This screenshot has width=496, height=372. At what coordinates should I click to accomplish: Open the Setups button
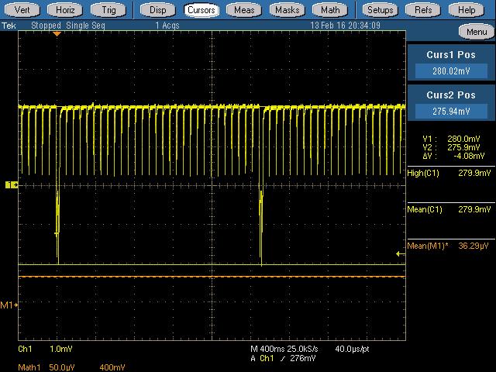380,10
